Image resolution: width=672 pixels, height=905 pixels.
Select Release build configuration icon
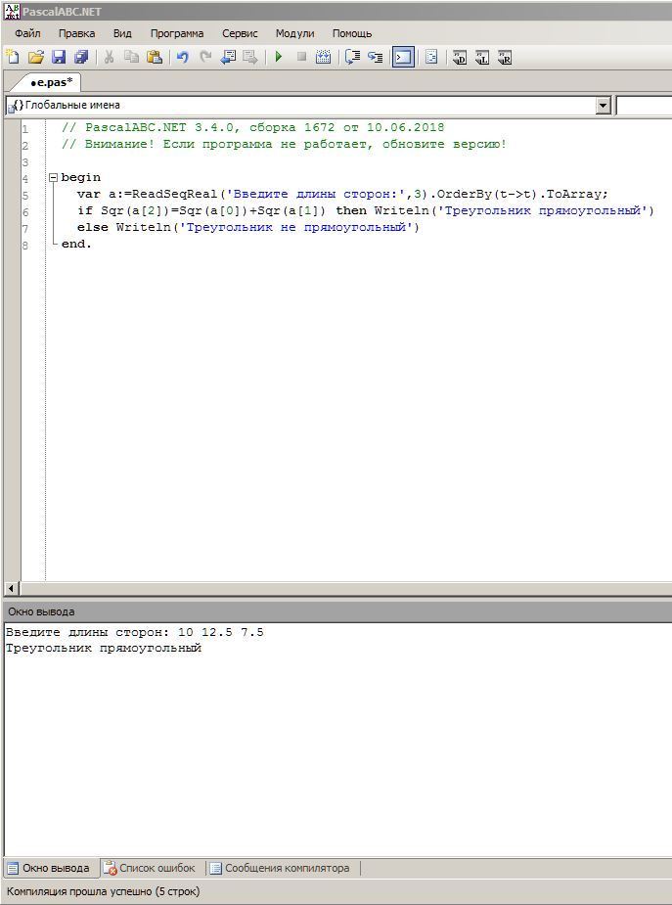tap(505, 57)
